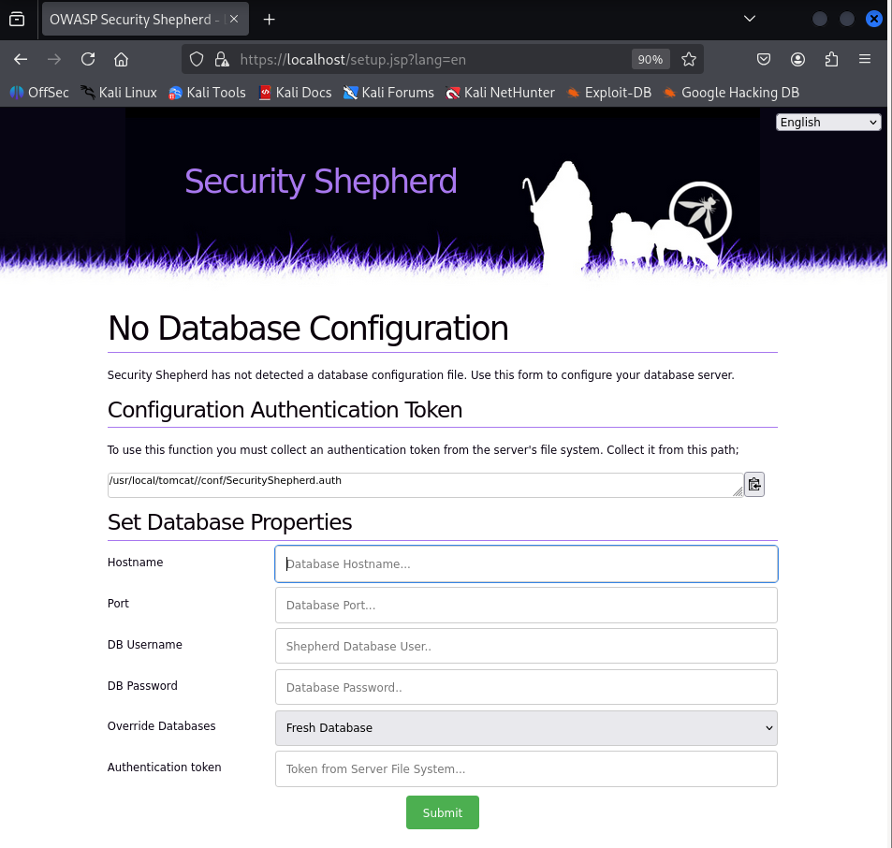Open the Kali Docs bookmark
The image size is (892, 848).
click(295, 93)
